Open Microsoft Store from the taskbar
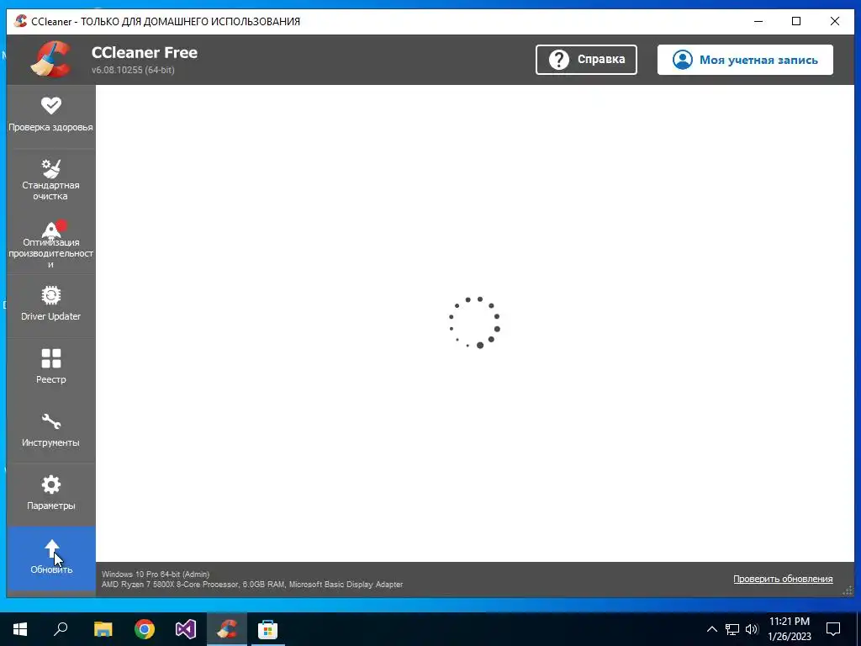Screen dimensions: 861x646 pyautogui.click(x=268, y=629)
